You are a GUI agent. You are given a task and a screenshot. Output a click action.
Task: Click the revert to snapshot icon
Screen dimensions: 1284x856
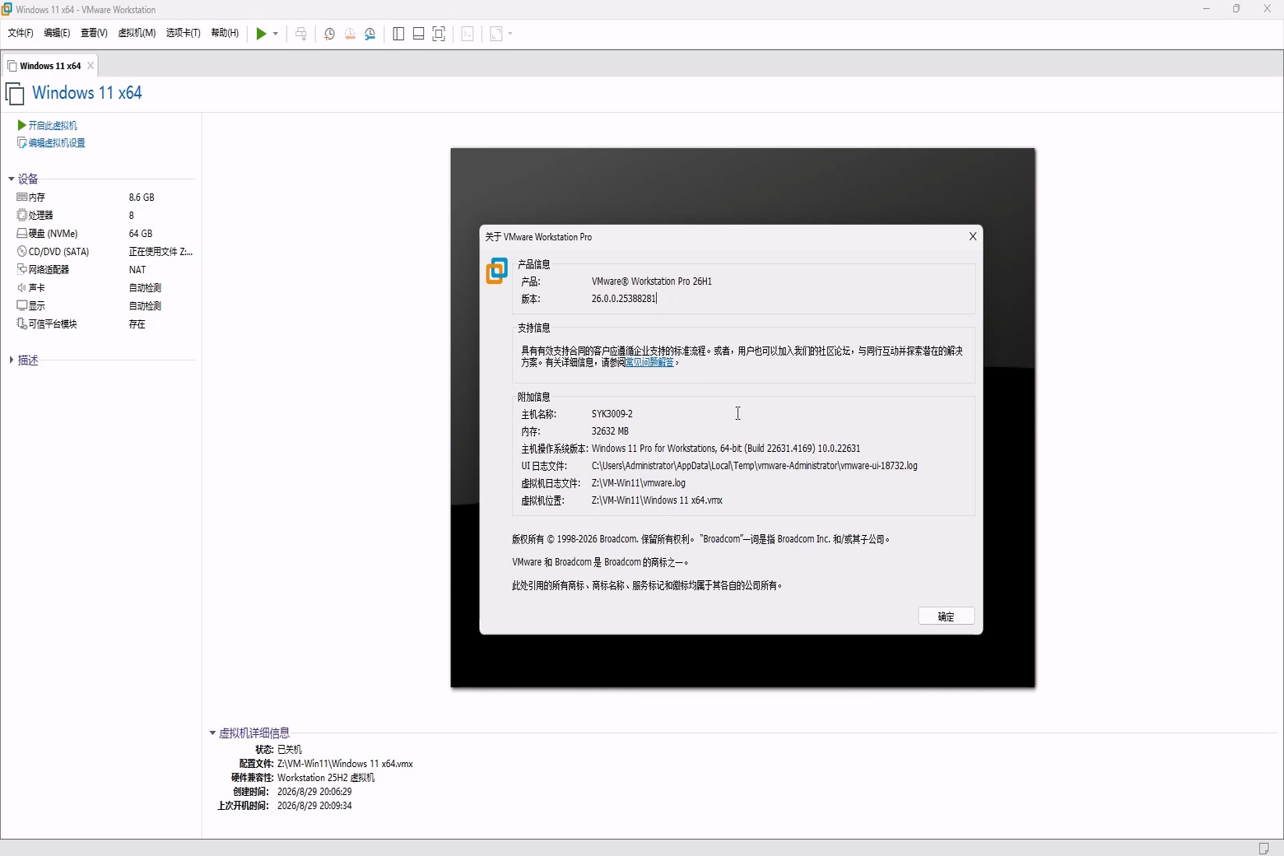pyautogui.click(x=350, y=34)
